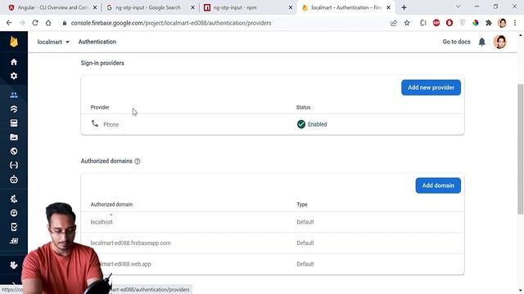Open localmart project dropdown
This screenshot has height=294, width=524.
click(x=53, y=42)
